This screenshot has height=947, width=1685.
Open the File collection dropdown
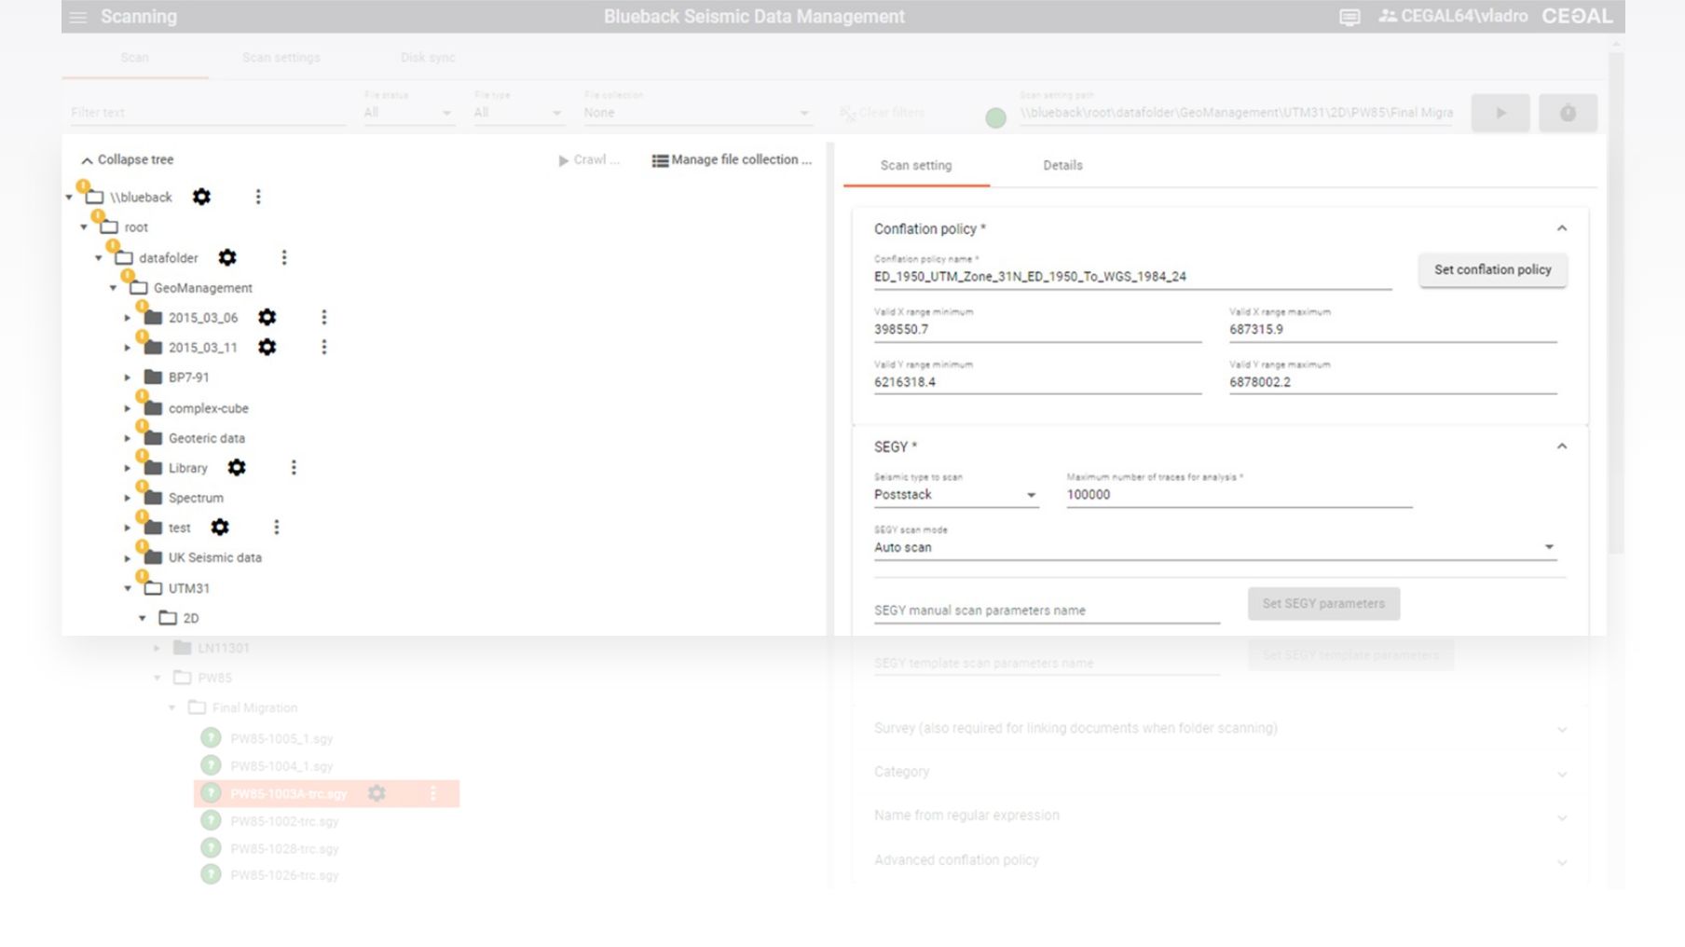click(x=697, y=113)
